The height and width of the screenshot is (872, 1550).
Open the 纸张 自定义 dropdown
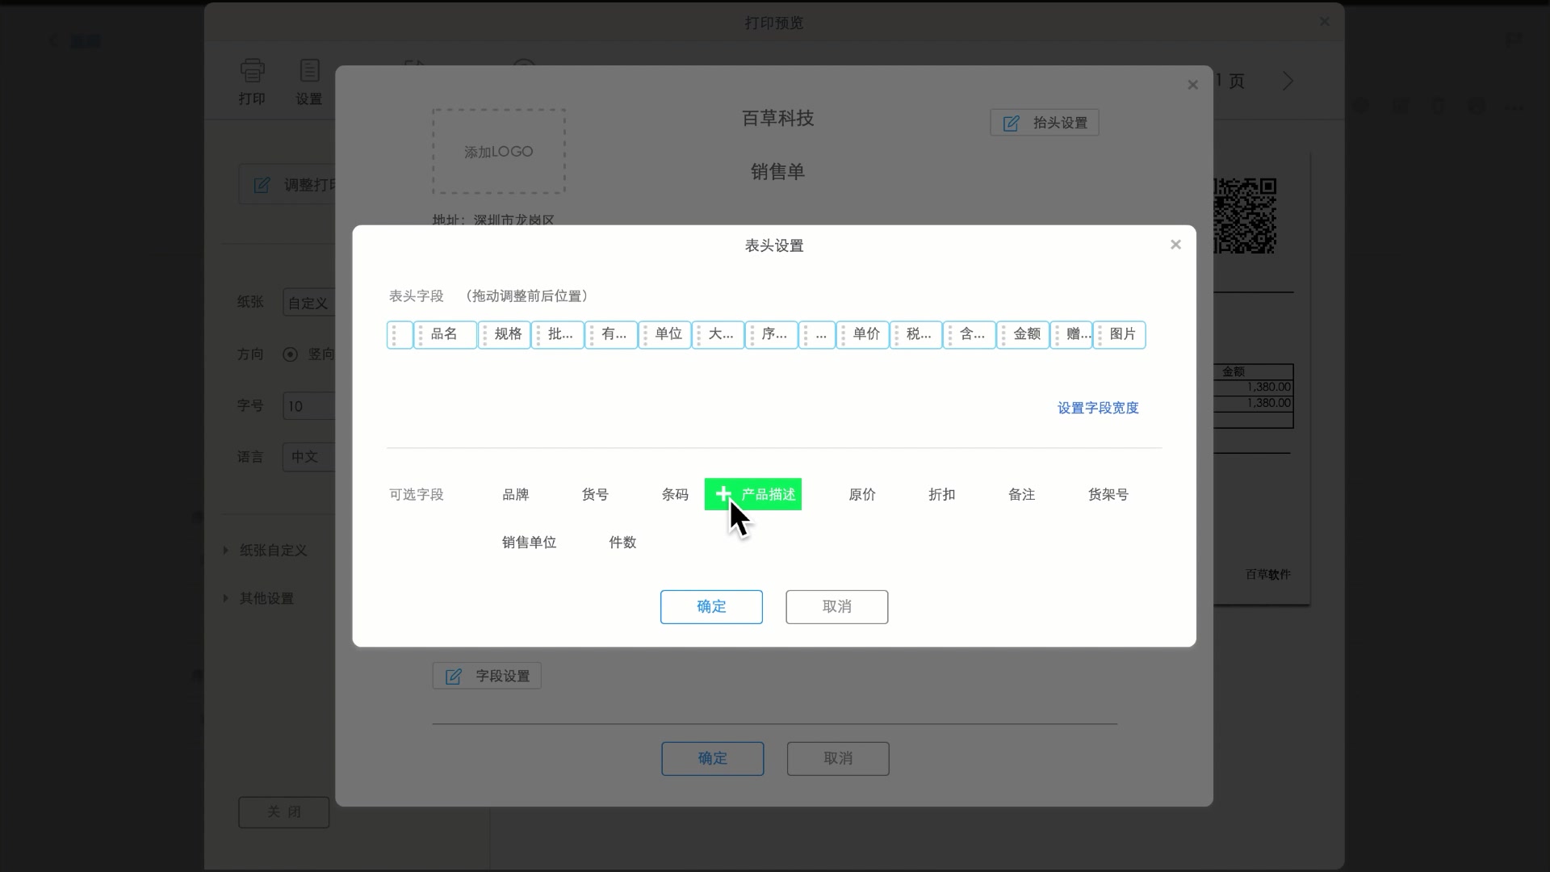309,303
